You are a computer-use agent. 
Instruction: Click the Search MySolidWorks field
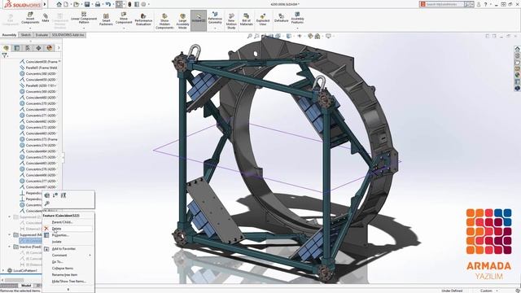445,4
